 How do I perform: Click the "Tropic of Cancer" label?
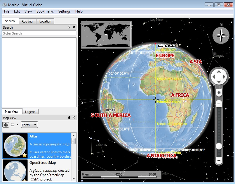point(170,79)
